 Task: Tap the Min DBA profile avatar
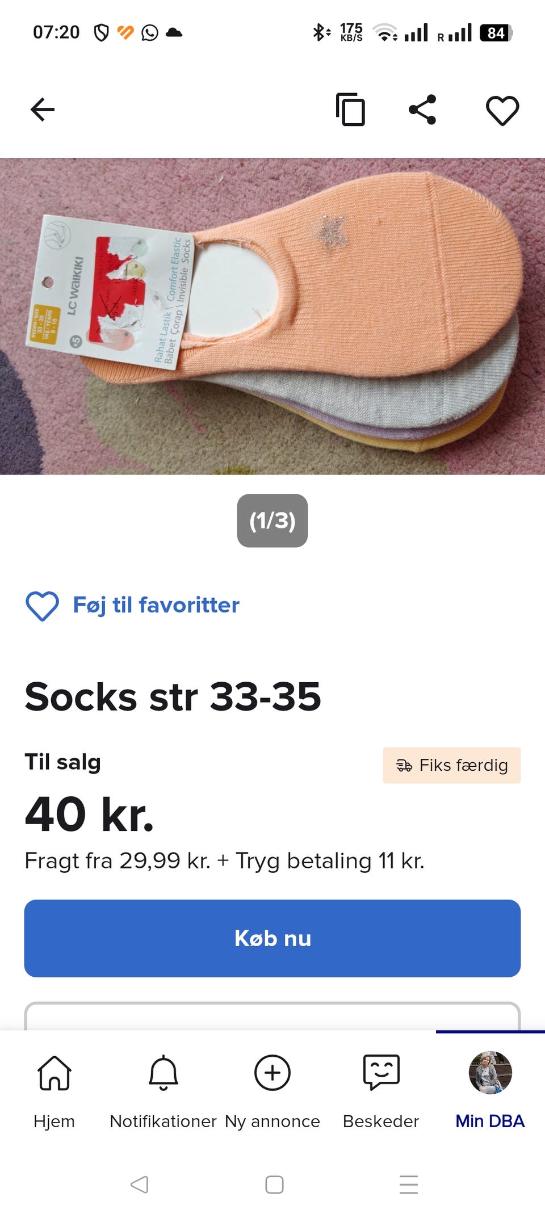point(490,1072)
